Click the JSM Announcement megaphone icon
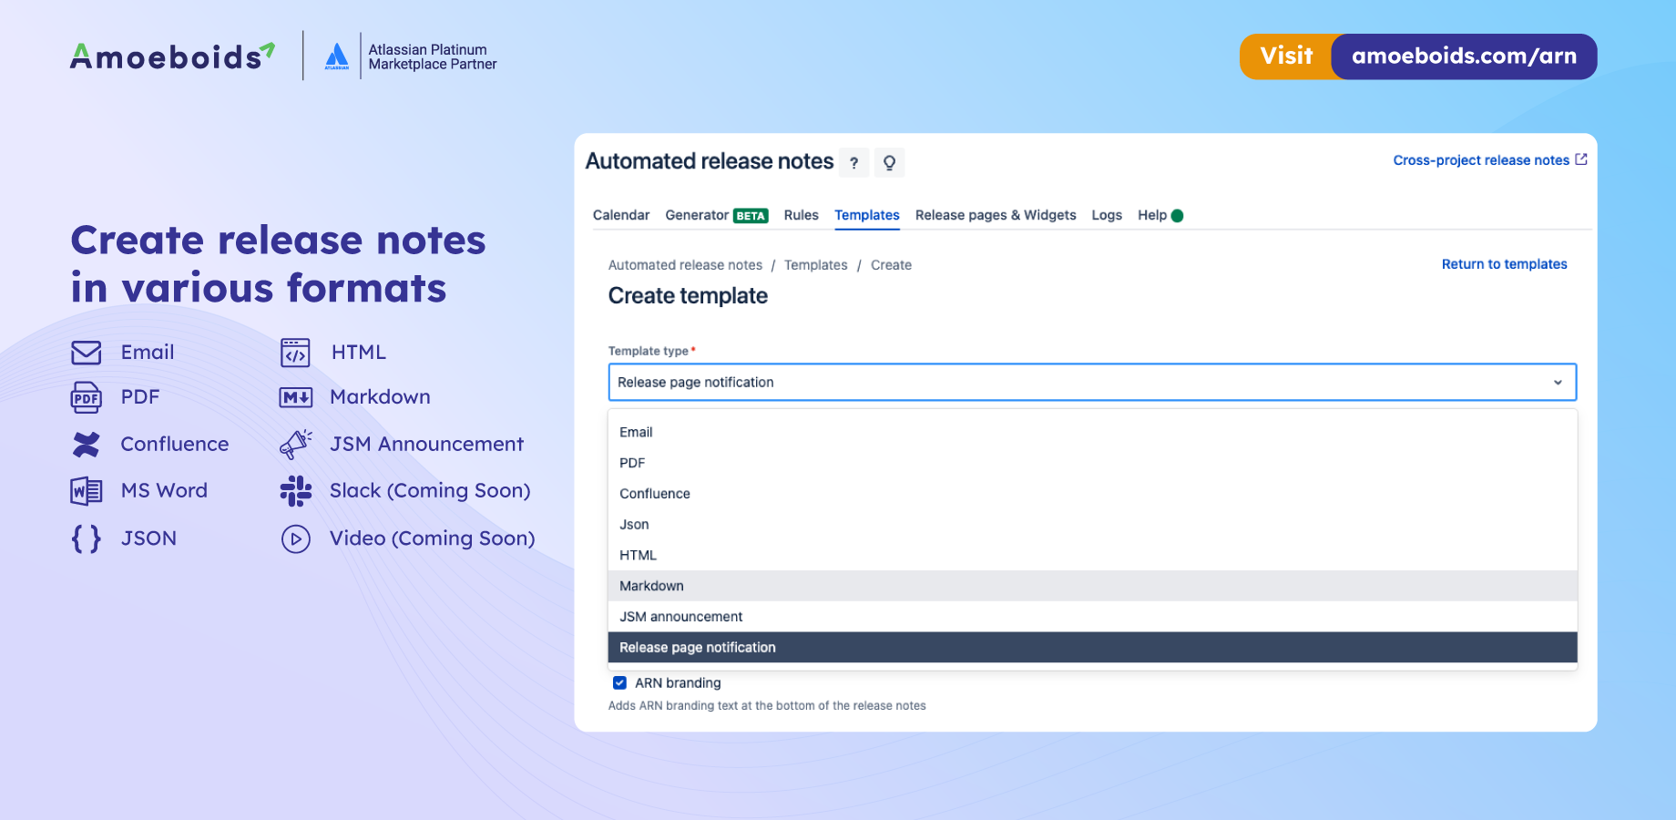 click(x=296, y=444)
